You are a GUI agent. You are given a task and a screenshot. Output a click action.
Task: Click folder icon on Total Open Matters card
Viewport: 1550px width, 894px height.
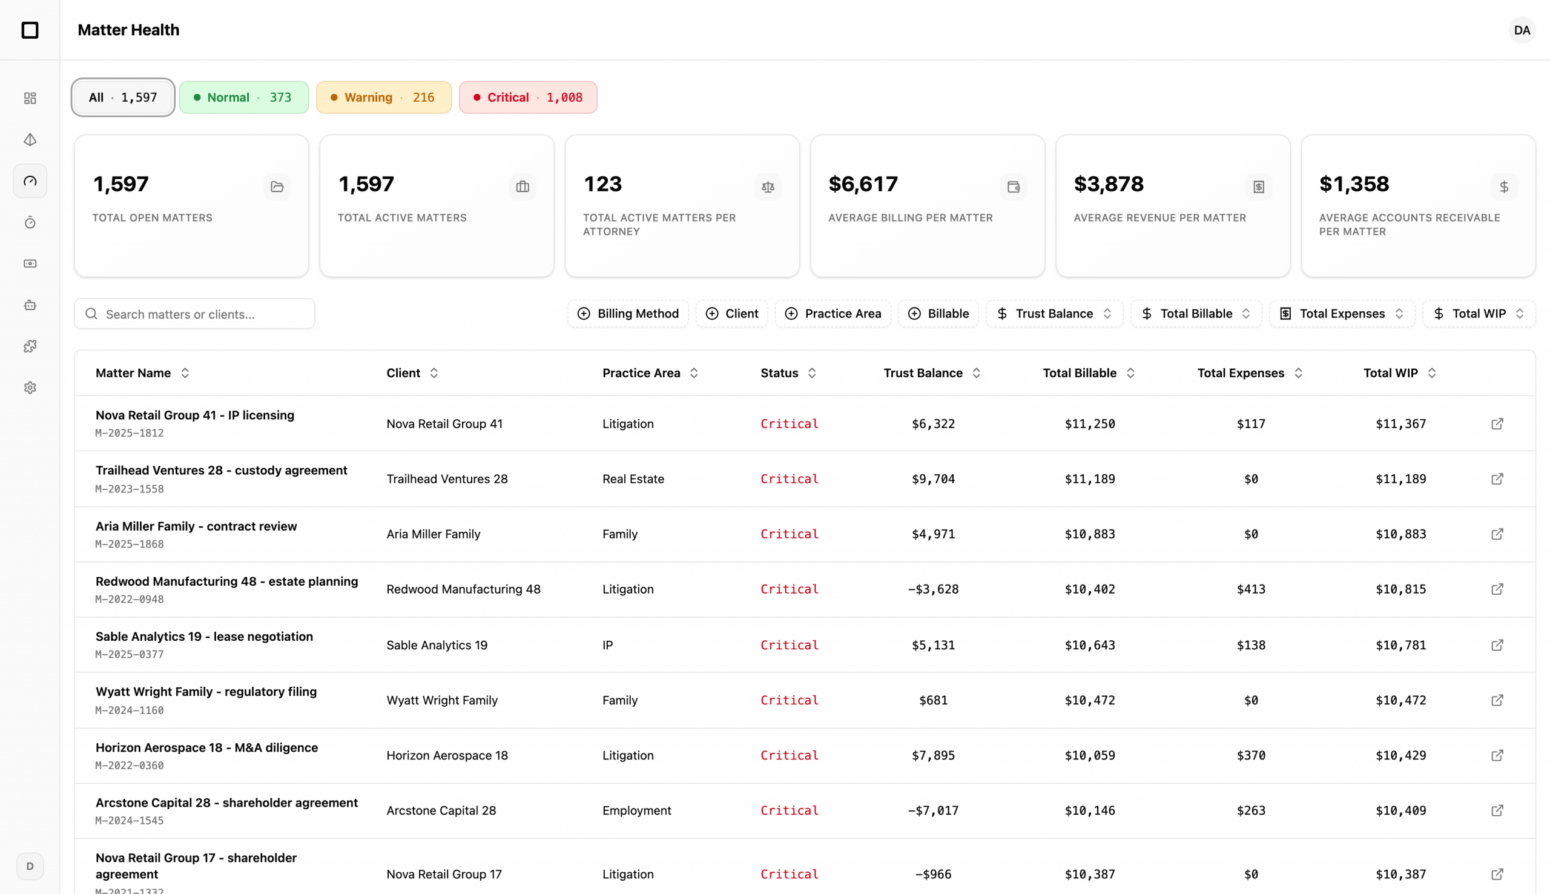click(277, 187)
